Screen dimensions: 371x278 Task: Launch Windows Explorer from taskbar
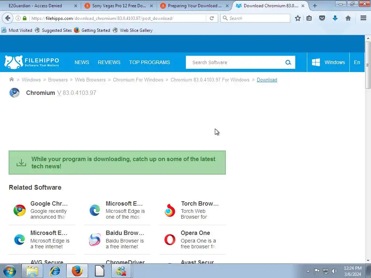tap(32, 271)
